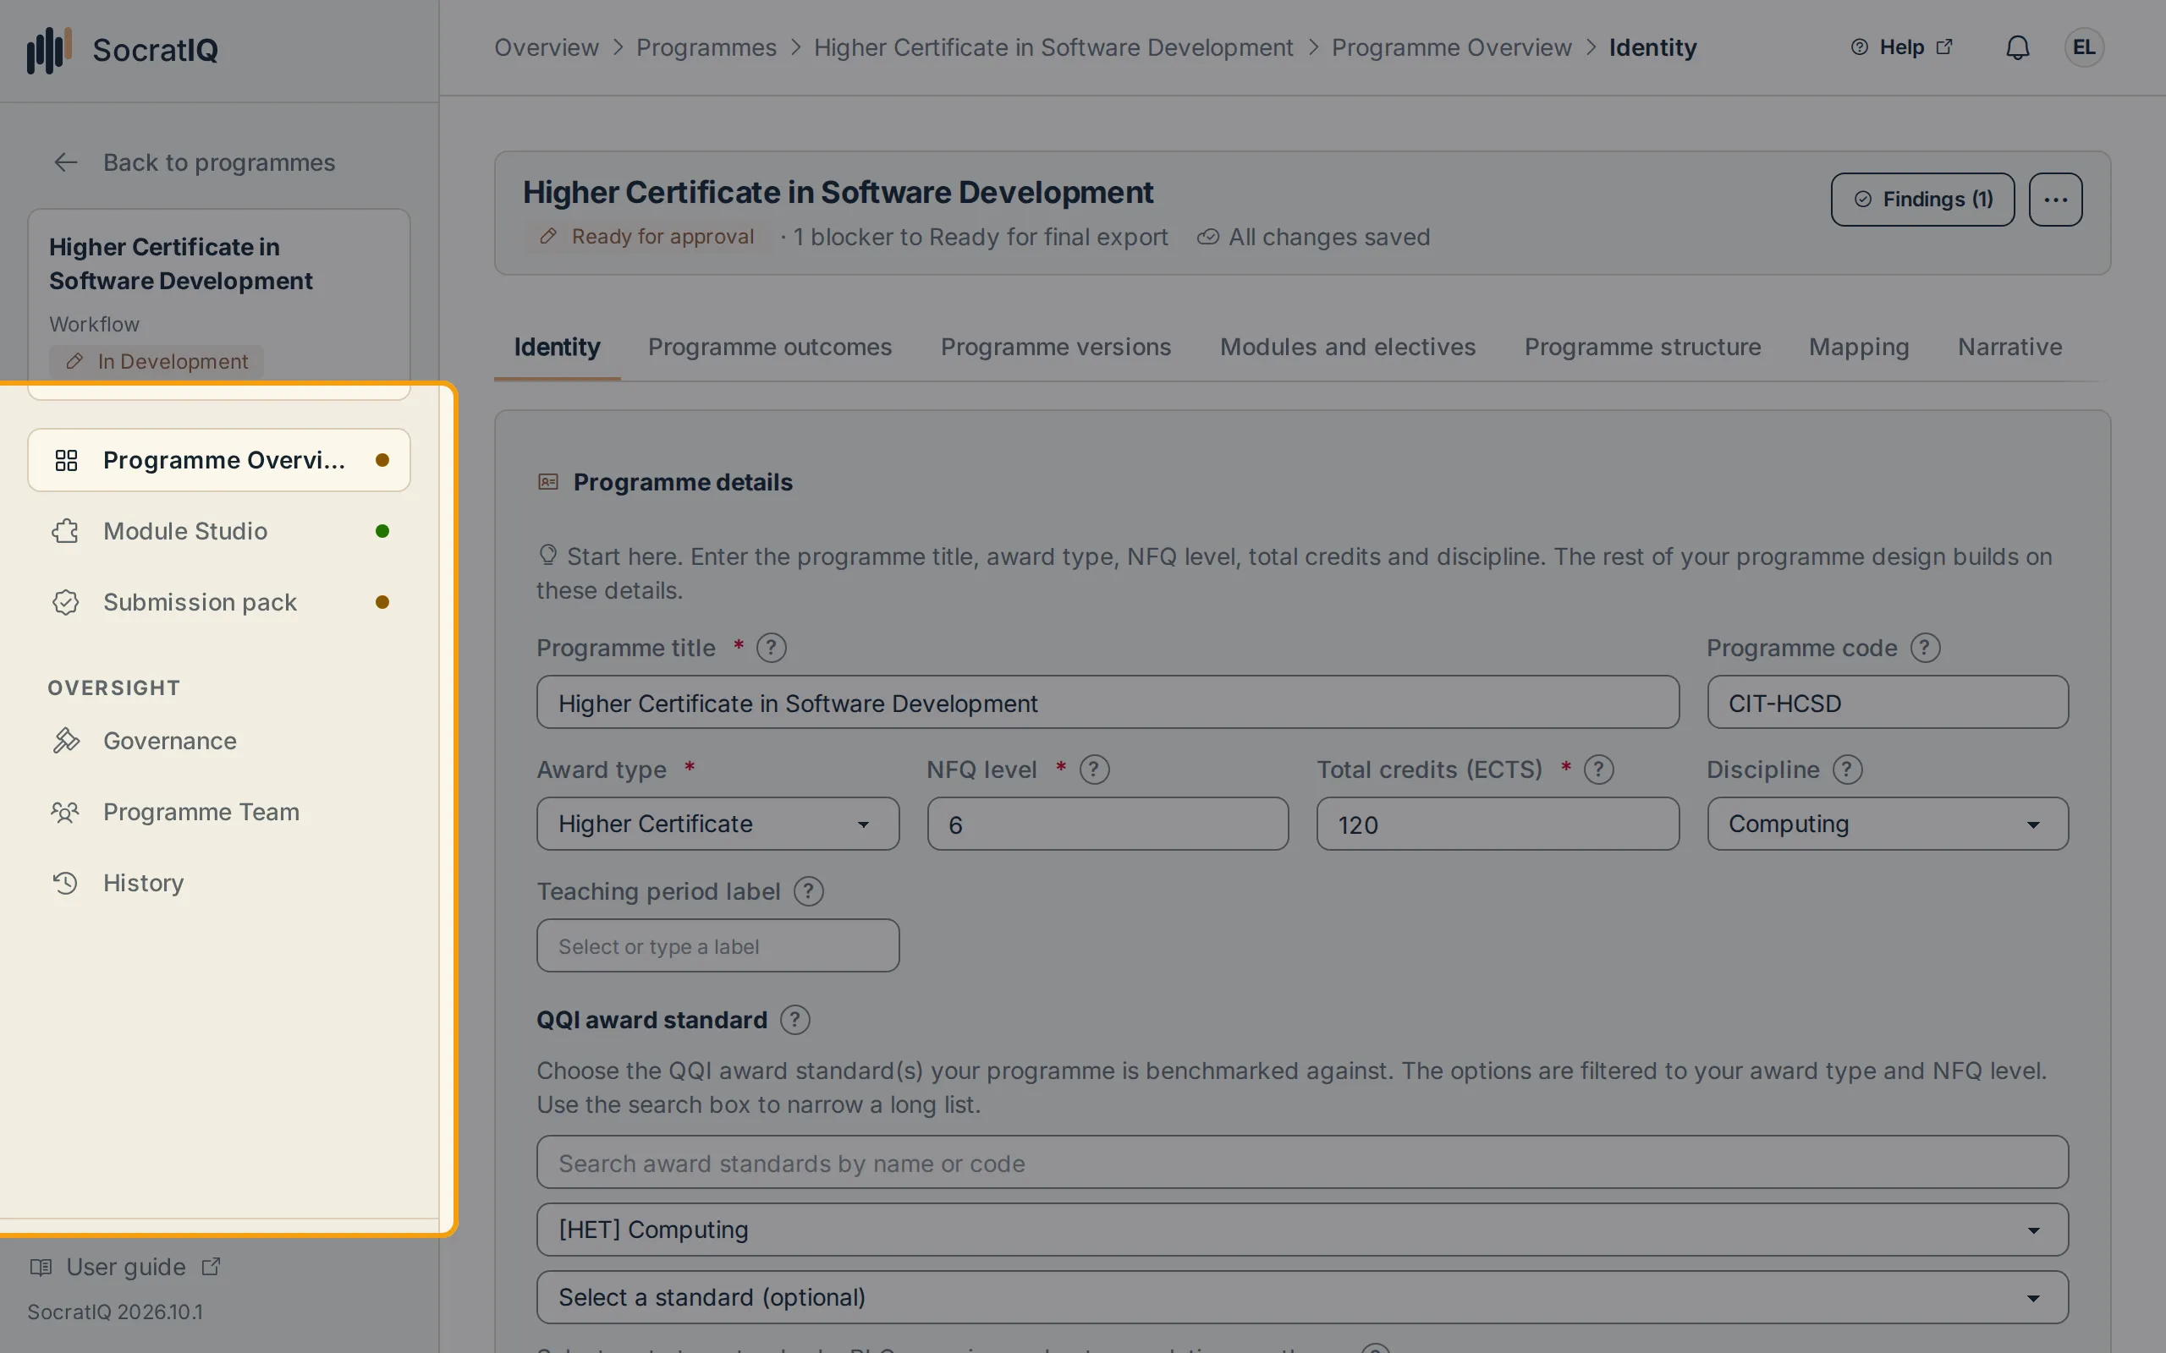Switch to Programme structure tab
The height and width of the screenshot is (1353, 2166).
click(1642, 348)
